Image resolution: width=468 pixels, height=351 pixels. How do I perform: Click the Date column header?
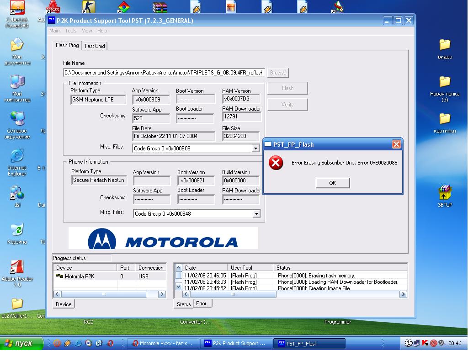click(205, 267)
